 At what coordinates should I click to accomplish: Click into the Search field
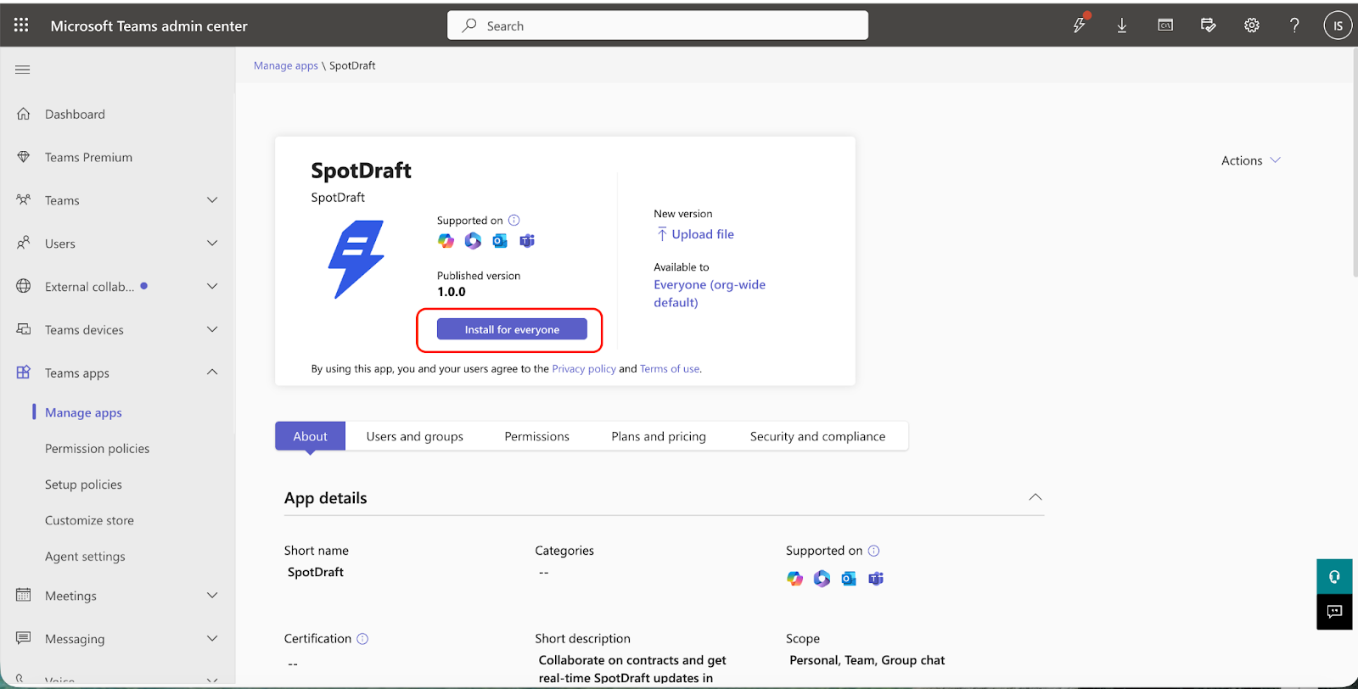point(658,25)
